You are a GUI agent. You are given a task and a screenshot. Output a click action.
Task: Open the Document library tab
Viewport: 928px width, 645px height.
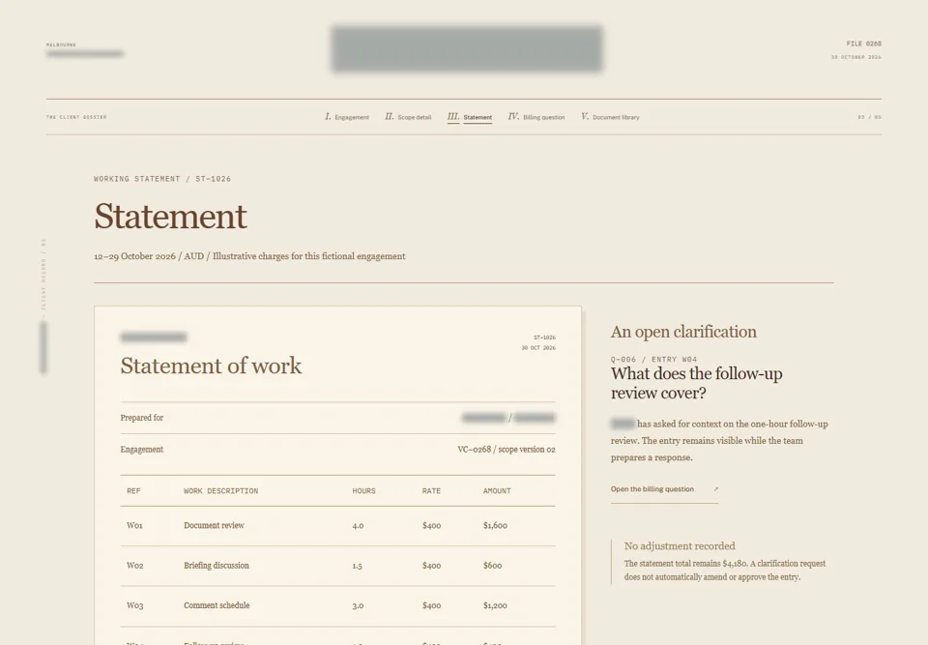pyautogui.click(x=610, y=117)
